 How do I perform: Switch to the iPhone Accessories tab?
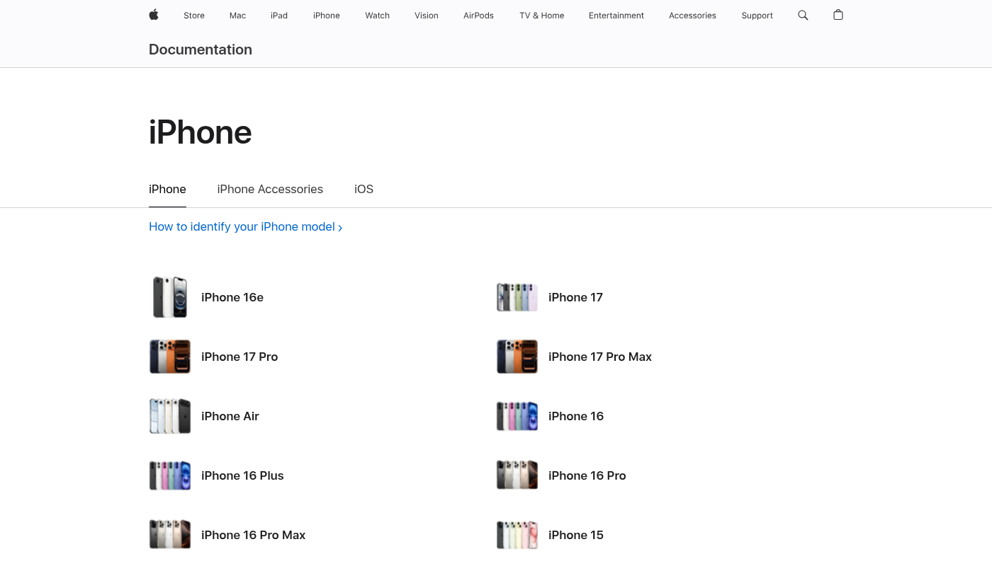(x=270, y=189)
